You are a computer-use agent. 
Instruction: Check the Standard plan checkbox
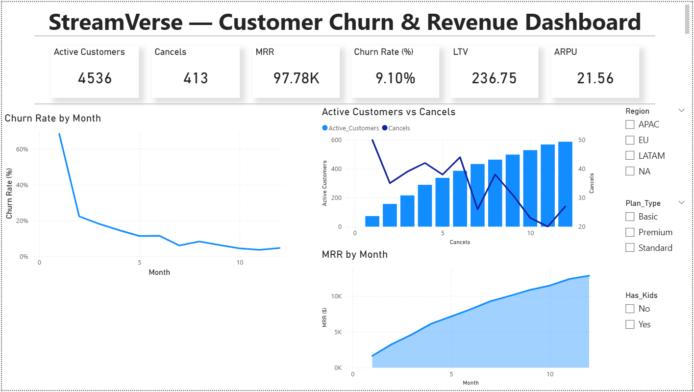[x=630, y=248]
